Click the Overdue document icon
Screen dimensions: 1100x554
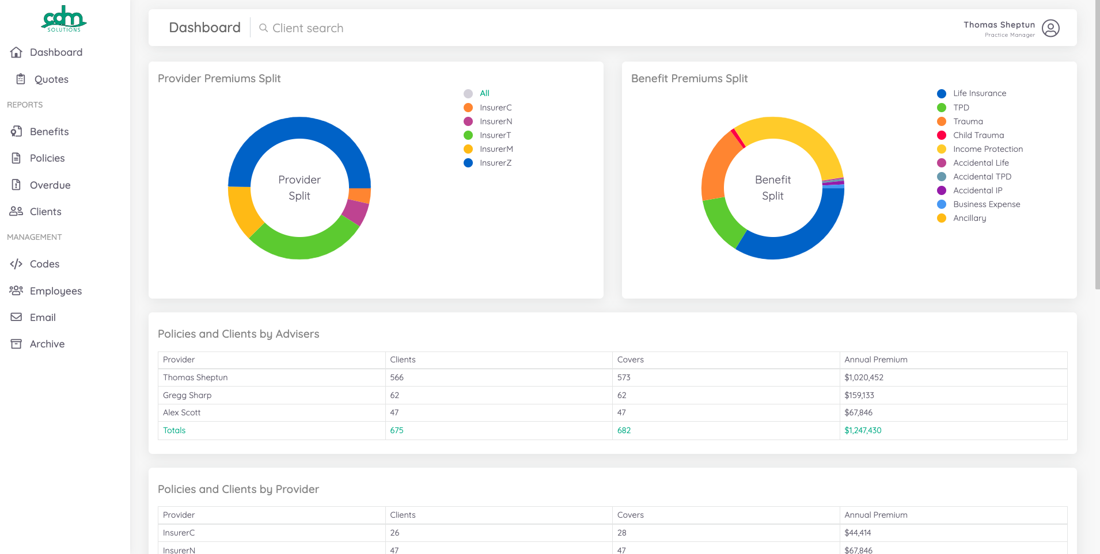pyautogui.click(x=16, y=185)
